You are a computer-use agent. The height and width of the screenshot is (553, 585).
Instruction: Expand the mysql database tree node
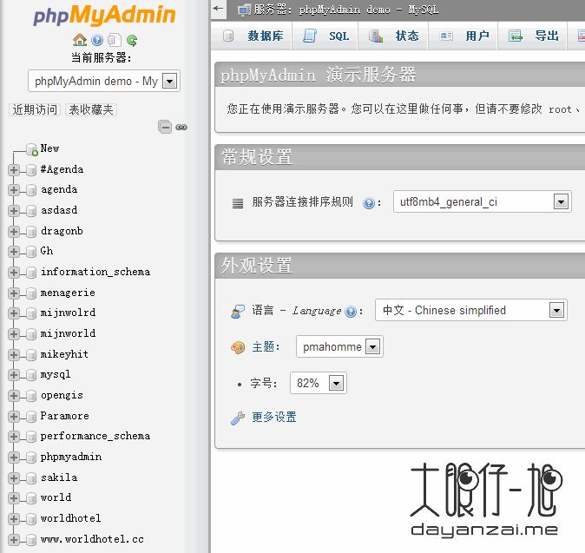[x=13, y=375]
